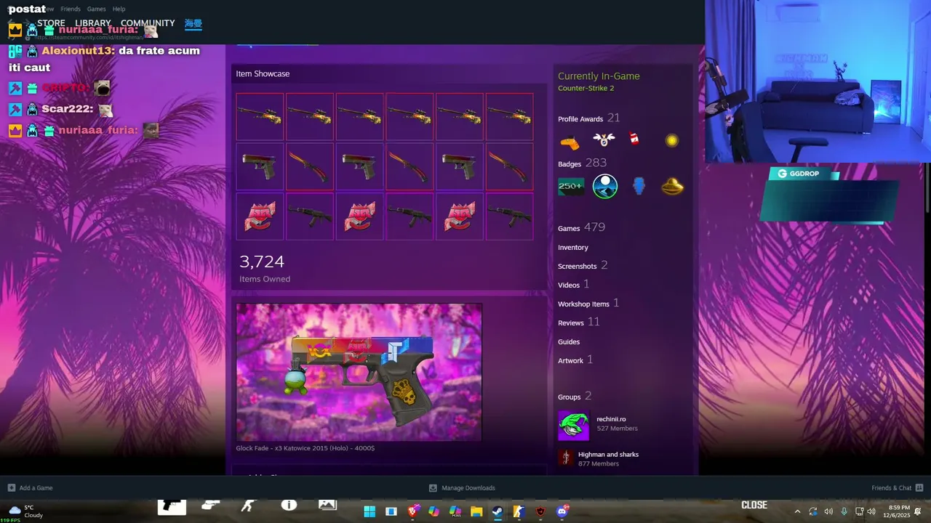
Task: Click the Friends & Chat icon
Action: [x=919, y=487]
